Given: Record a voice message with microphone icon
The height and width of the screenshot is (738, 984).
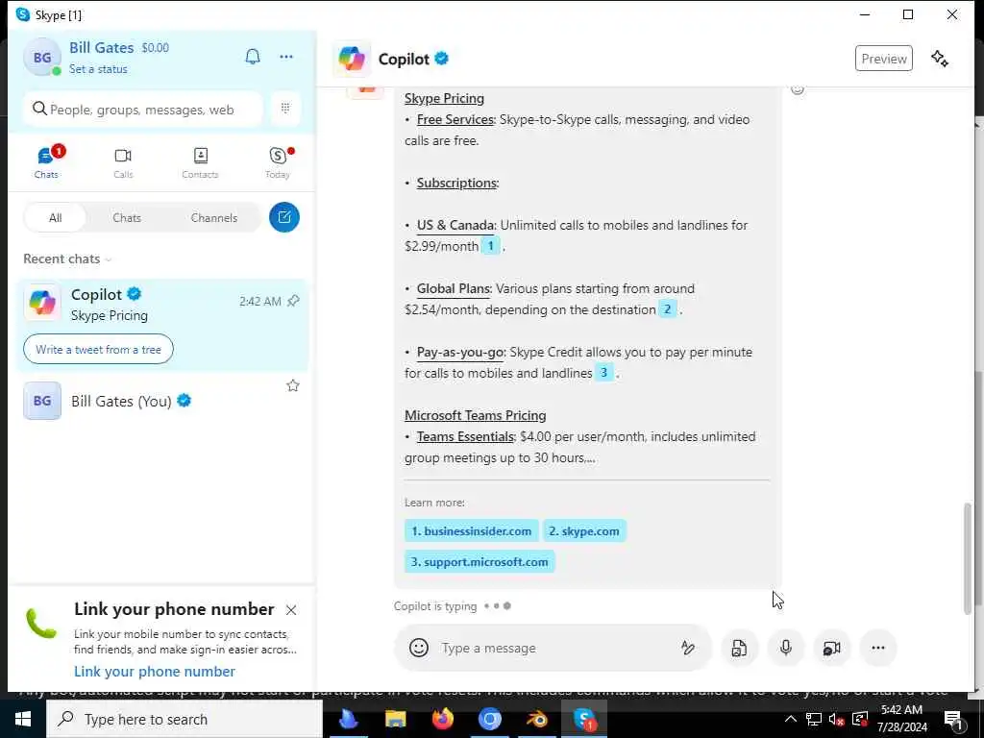Looking at the screenshot, I should 786,648.
